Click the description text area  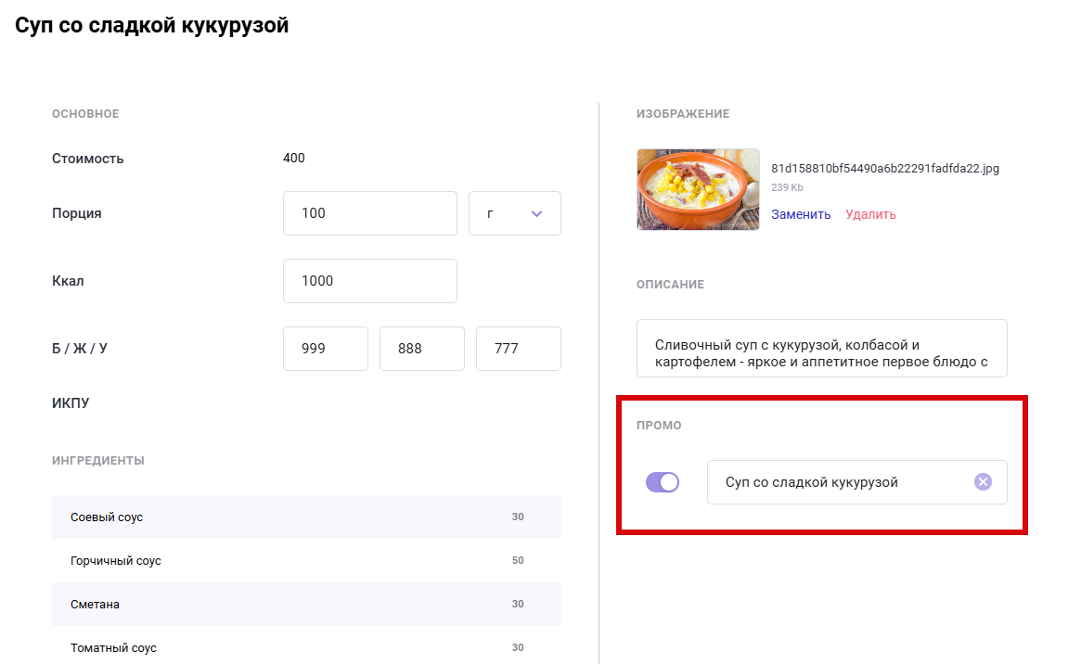821,349
